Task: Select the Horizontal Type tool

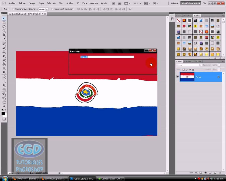Action: click(4, 81)
